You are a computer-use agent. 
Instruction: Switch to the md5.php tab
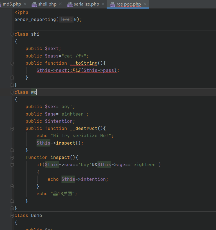12,4
